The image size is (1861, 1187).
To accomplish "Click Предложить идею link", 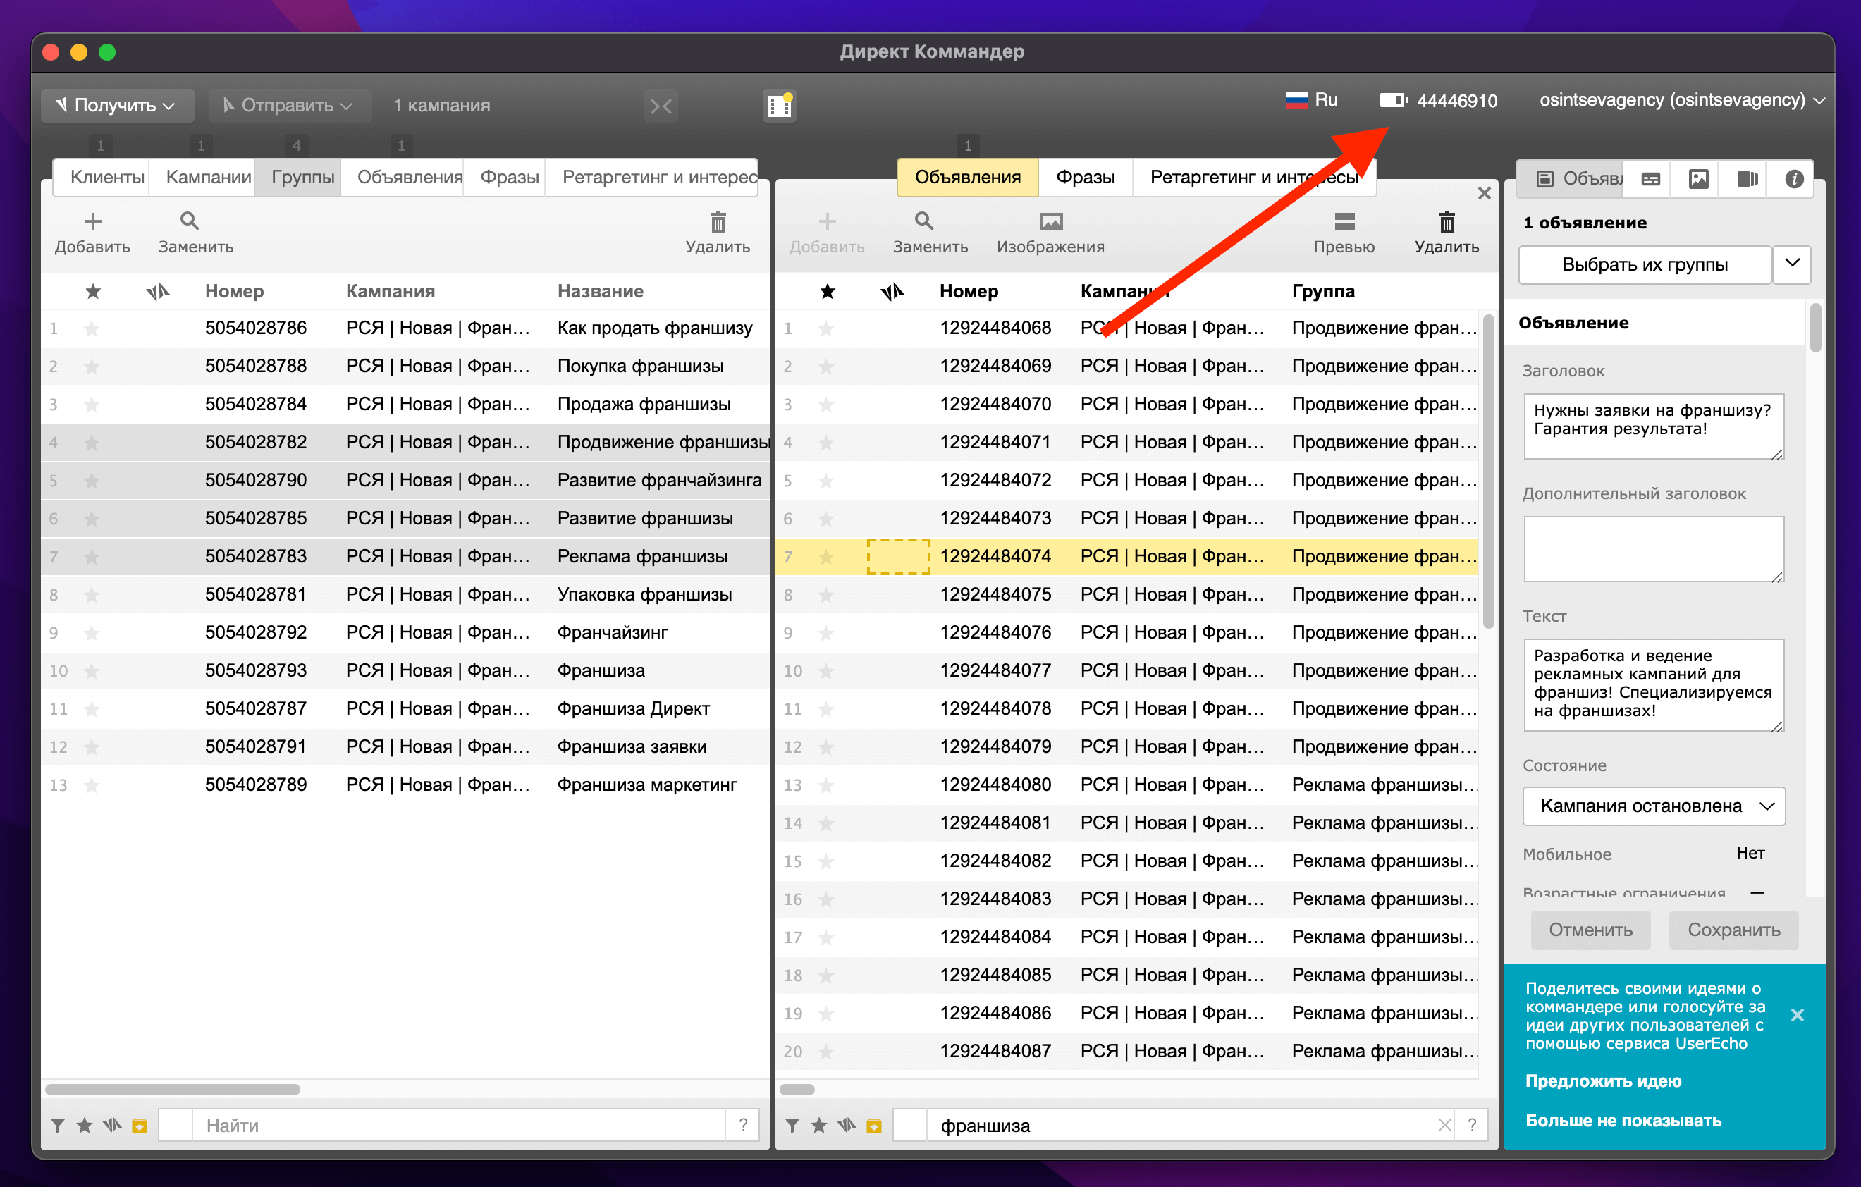I will 1603,1081.
